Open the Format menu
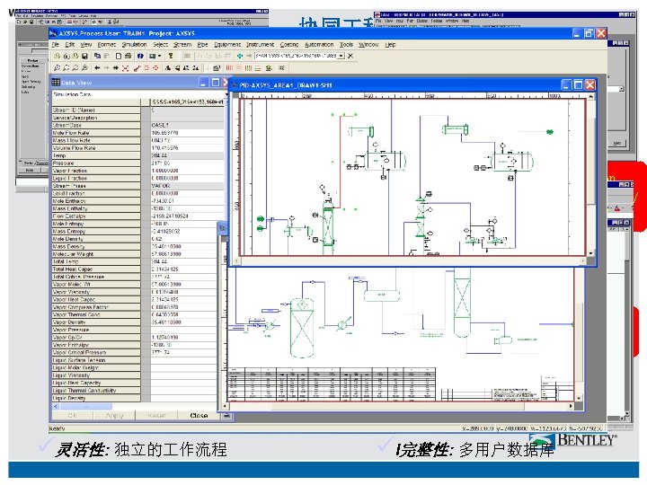This screenshot has width=647, height=485. point(107,45)
